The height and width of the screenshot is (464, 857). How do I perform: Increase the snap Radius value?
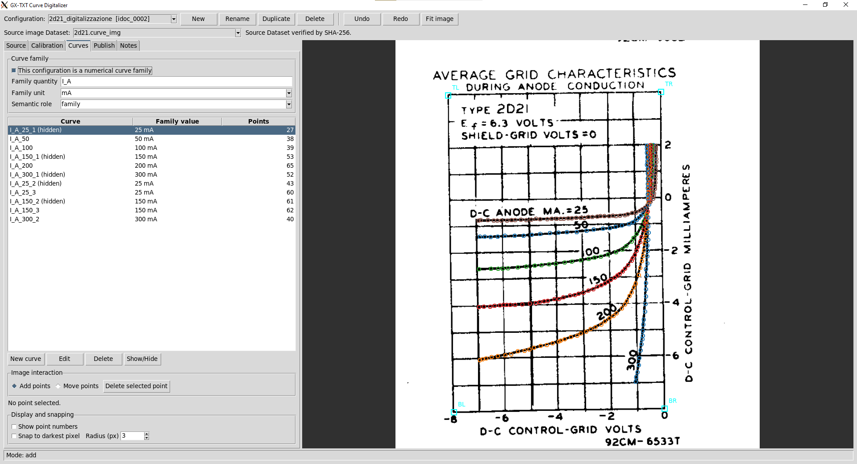pos(147,434)
